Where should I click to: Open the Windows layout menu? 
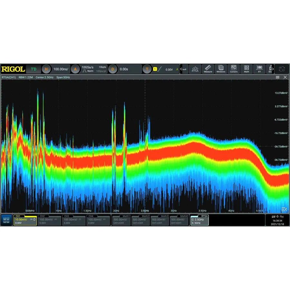[x=221, y=69]
